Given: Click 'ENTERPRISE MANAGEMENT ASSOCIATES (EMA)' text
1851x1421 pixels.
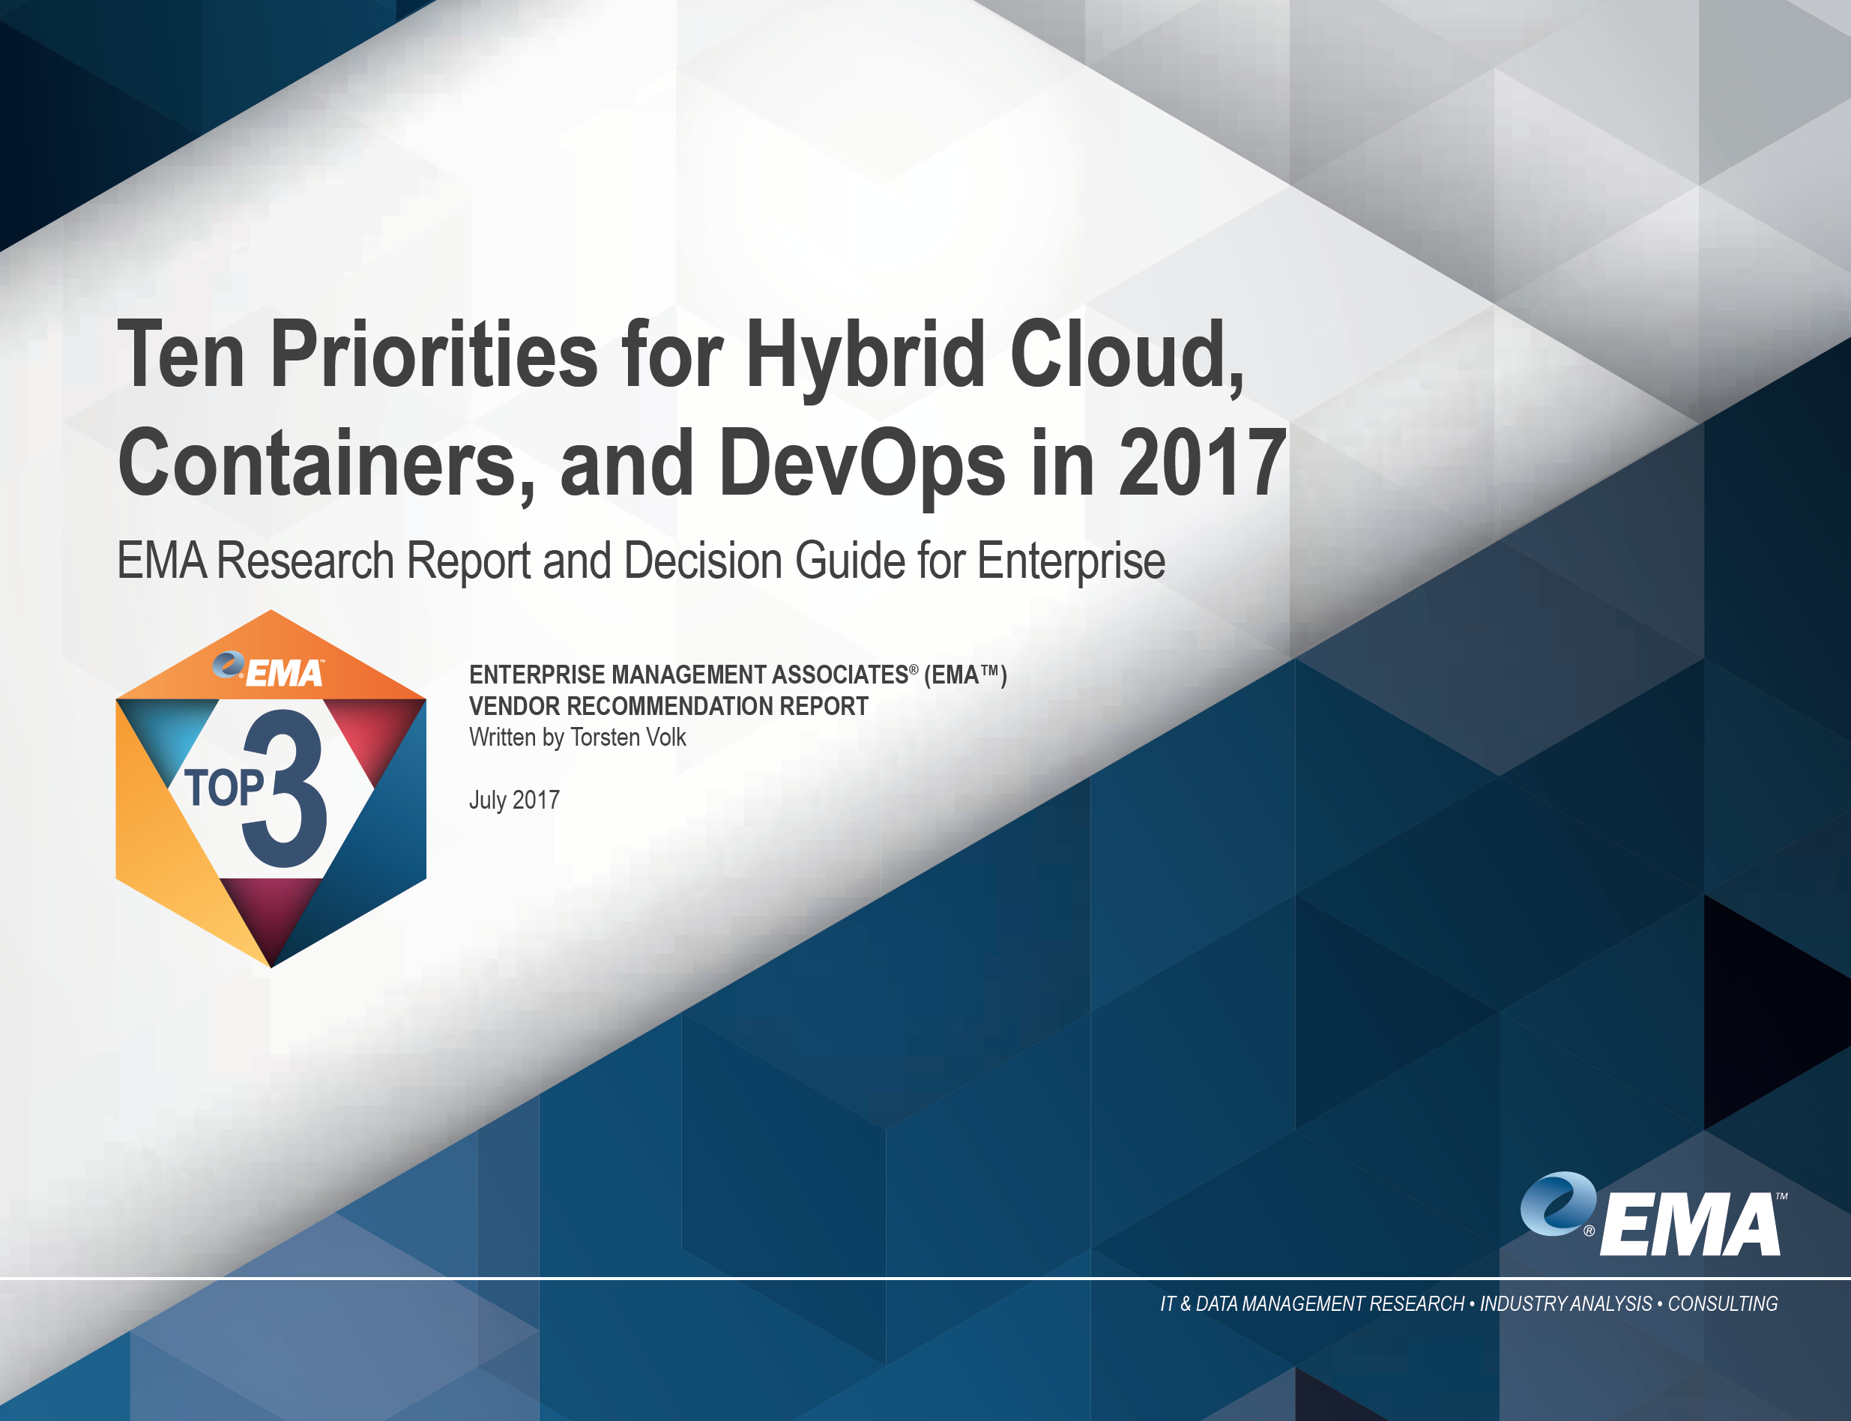Looking at the screenshot, I should pyautogui.click(x=738, y=675).
